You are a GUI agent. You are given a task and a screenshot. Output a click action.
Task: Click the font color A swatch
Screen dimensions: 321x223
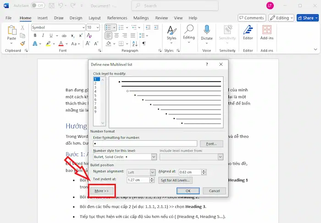coord(61,44)
